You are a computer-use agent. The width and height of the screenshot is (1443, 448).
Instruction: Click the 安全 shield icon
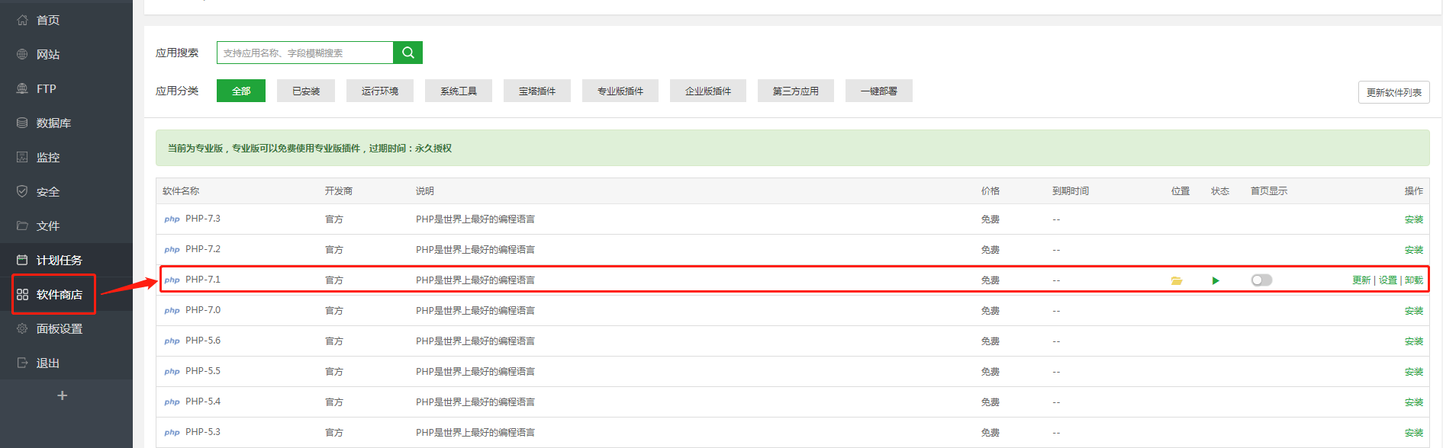[x=22, y=191]
